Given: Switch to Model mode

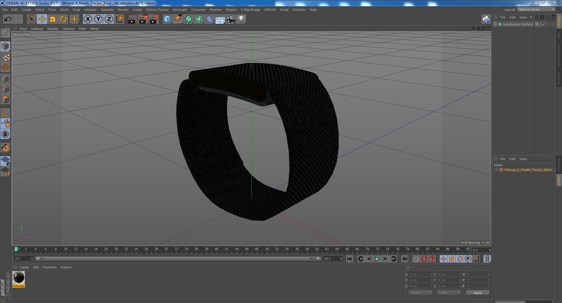Looking at the screenshot, I should [5, 46].
